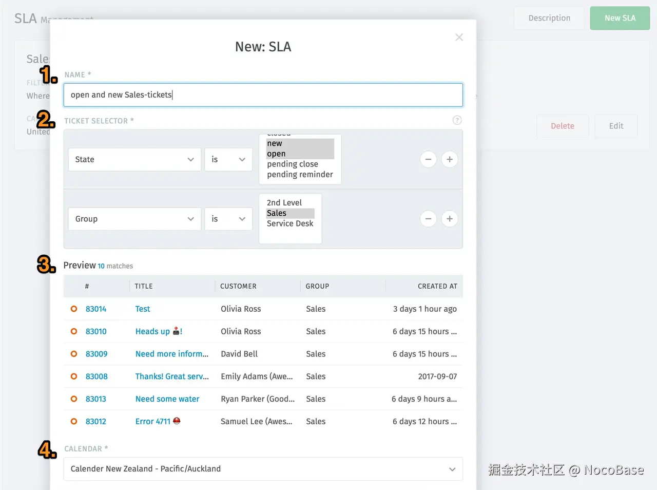Click Delete on the background SLA card
Screen dimensions: 657x490
563,126
